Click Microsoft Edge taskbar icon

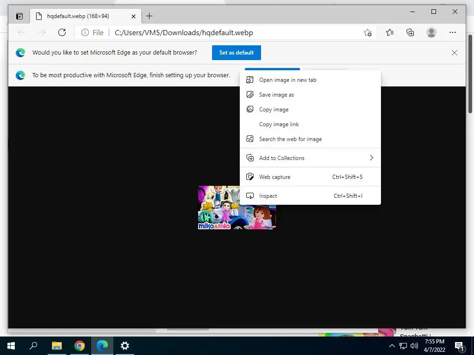pos(102,346)
